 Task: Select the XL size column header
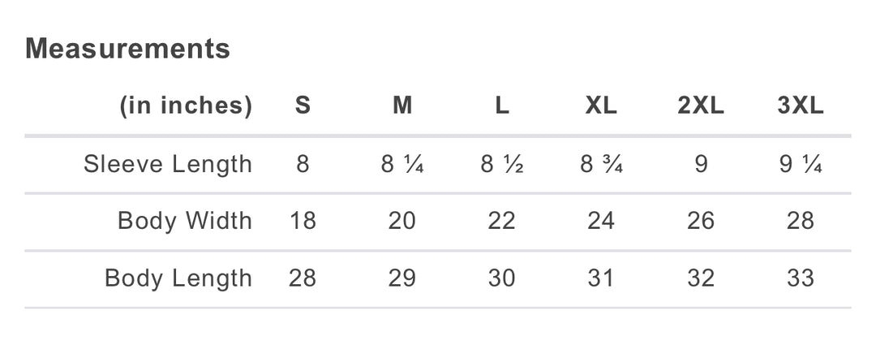coord(601,106)
